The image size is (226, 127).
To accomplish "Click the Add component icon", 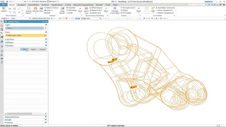I will [153, 10].
